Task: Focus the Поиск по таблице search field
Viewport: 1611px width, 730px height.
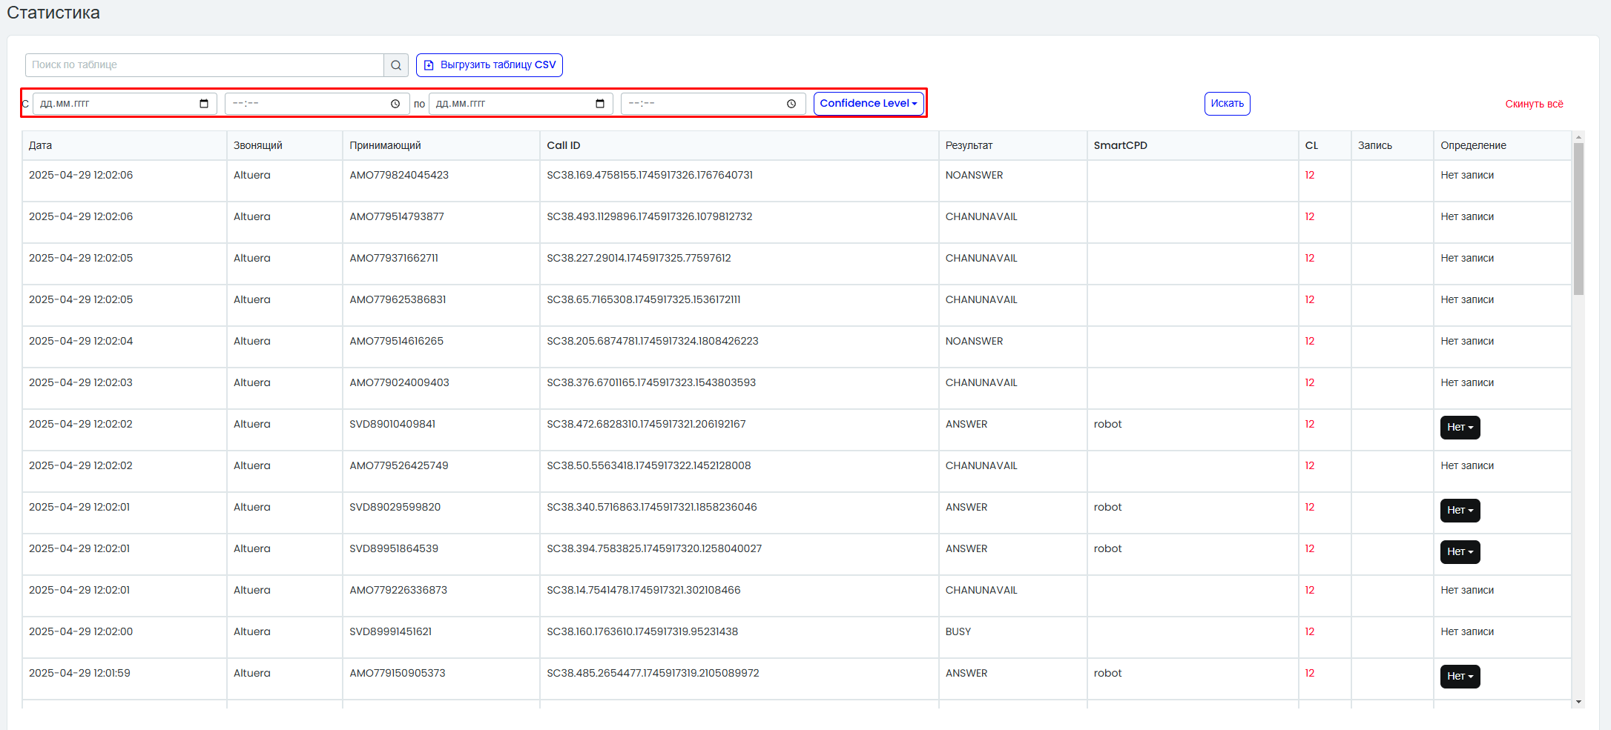Action: point(205,65)
